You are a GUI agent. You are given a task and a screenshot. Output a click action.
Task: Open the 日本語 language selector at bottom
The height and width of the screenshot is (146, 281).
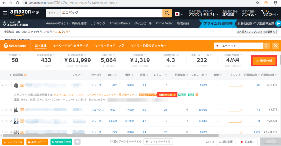click(248, 142)
